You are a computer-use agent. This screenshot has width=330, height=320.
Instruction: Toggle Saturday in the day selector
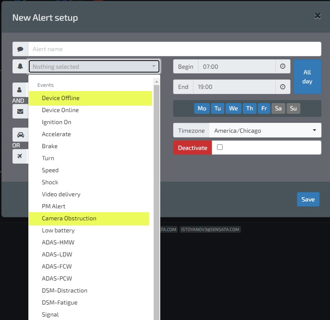(278, 108)
